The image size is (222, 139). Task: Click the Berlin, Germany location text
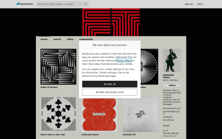point(171,80)
